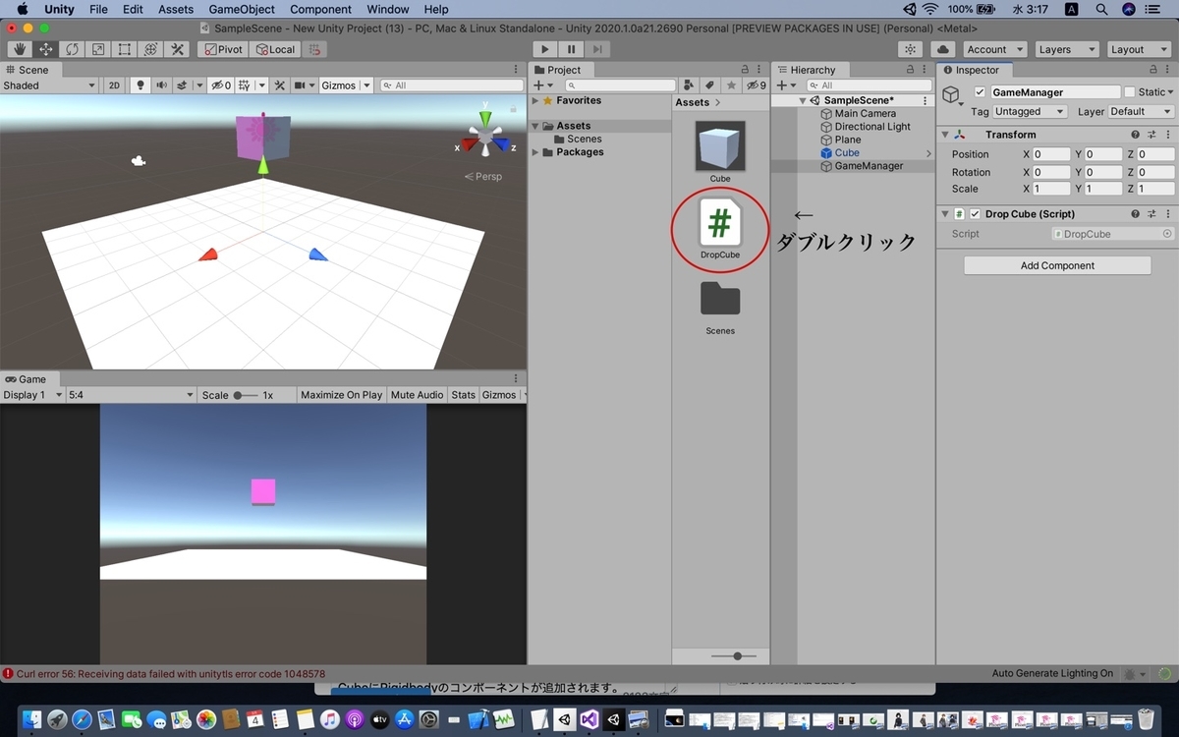
Task: Open the 5:4 aspect ratio dropdown
Action: pos(132,395)
